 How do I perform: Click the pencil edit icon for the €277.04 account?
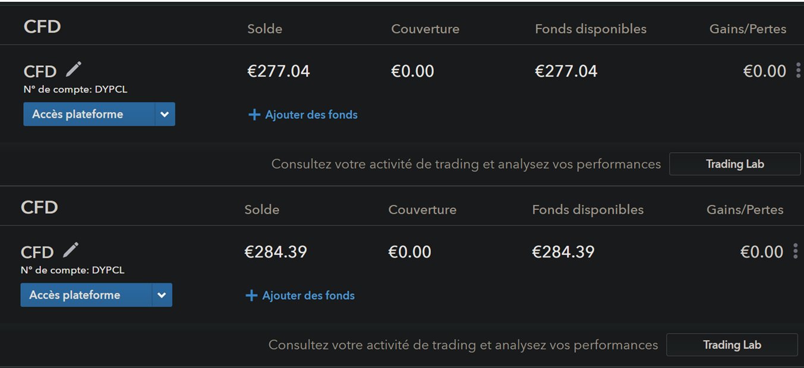click(x=74, y=69)
